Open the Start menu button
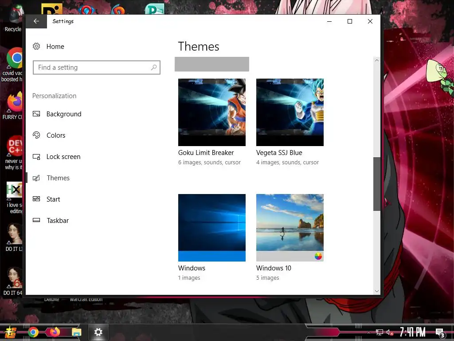 point(11,332)
